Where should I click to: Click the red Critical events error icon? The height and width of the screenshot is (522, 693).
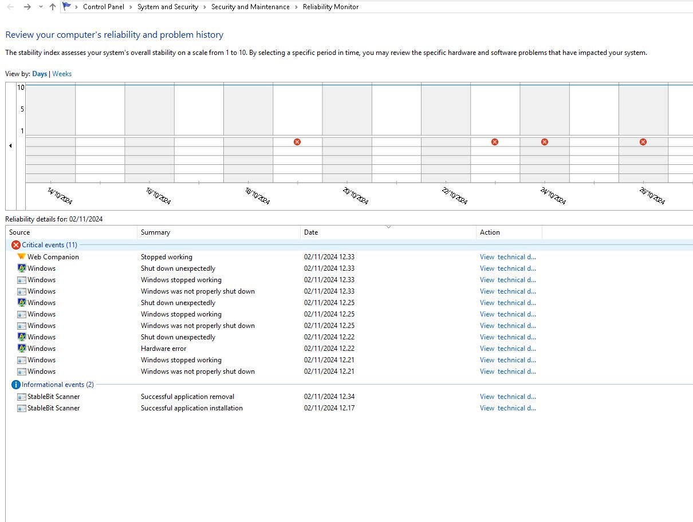click(16, 245)
